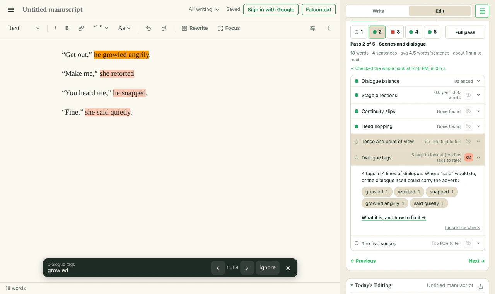
Task: Redo the last edit
Action: 164,28
